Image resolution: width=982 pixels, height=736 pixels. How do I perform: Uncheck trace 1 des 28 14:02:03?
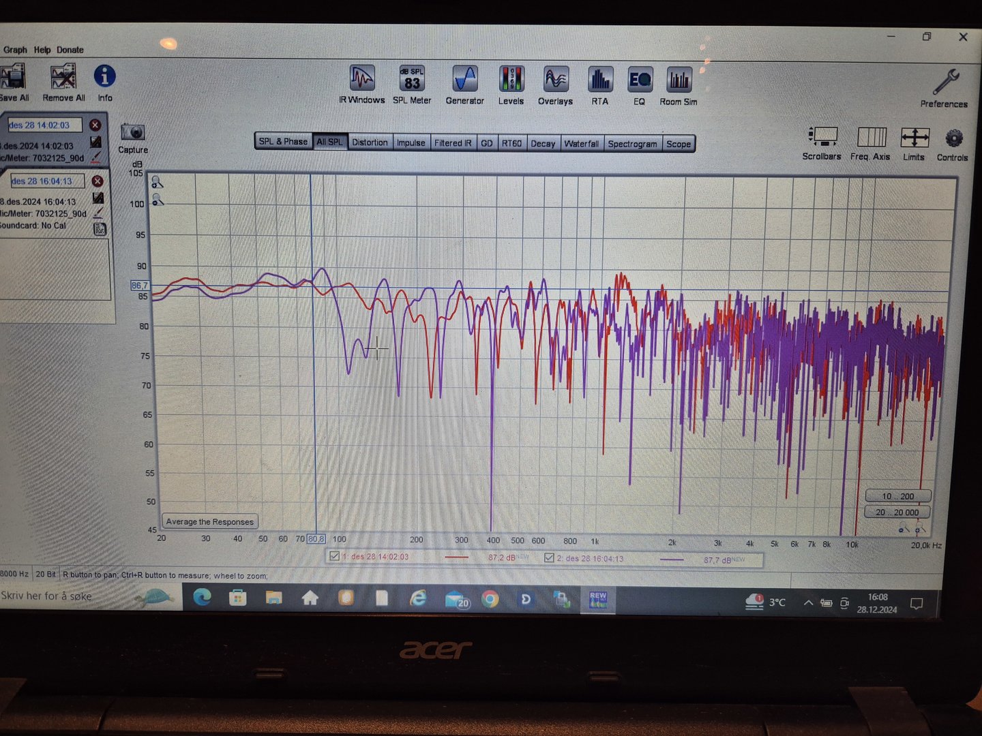coord(334,556)
